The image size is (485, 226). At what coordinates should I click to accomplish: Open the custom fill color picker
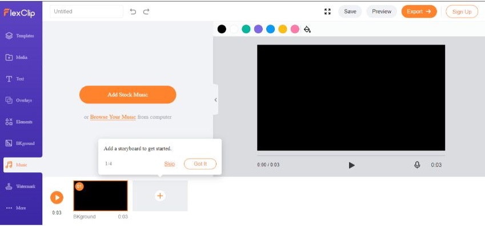(x=307, y=29)
